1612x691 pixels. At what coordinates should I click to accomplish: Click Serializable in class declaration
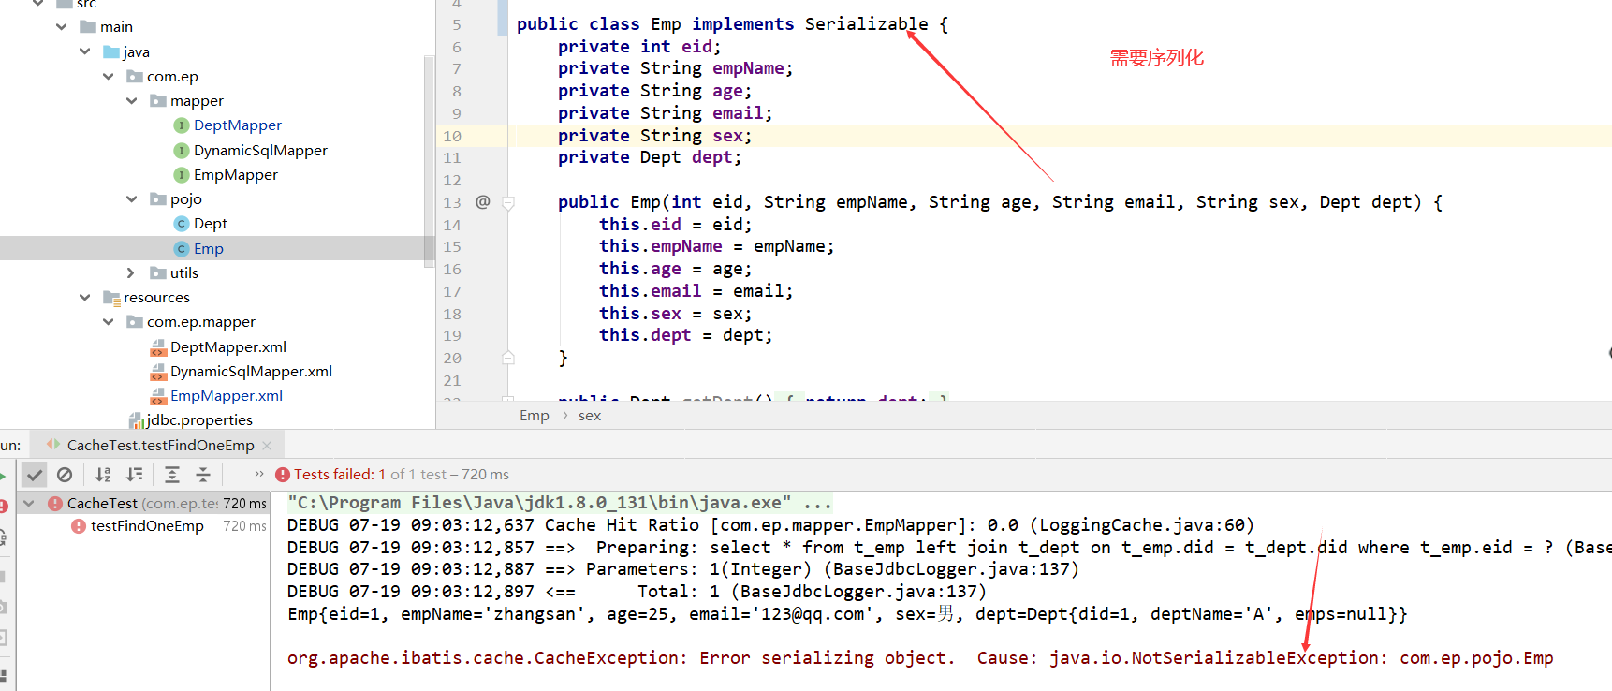867,24
